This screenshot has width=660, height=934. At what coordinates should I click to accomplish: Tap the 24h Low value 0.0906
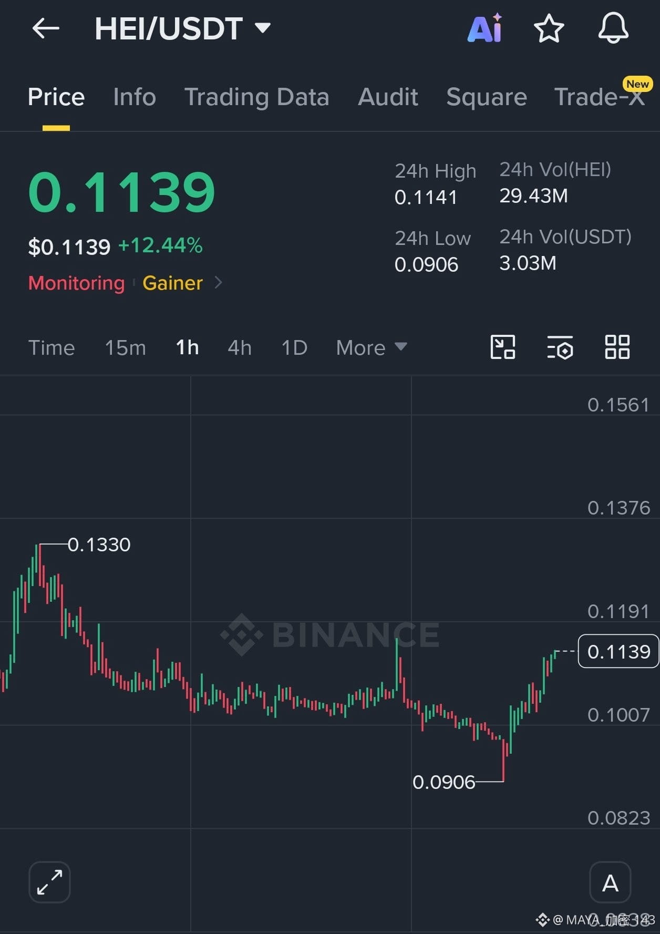coord(426,264)
